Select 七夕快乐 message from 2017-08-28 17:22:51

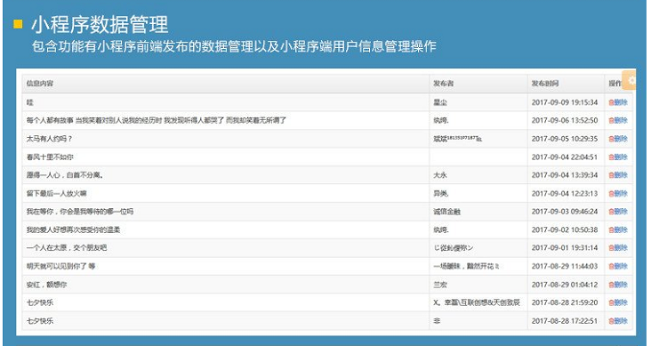click(x=40, y=321)
